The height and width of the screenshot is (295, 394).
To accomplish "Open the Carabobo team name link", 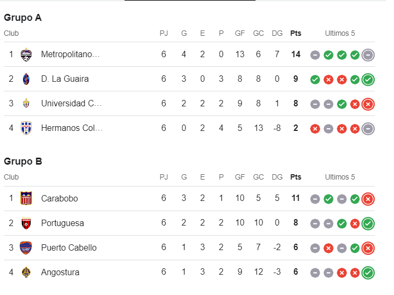I will coord(59,198).
